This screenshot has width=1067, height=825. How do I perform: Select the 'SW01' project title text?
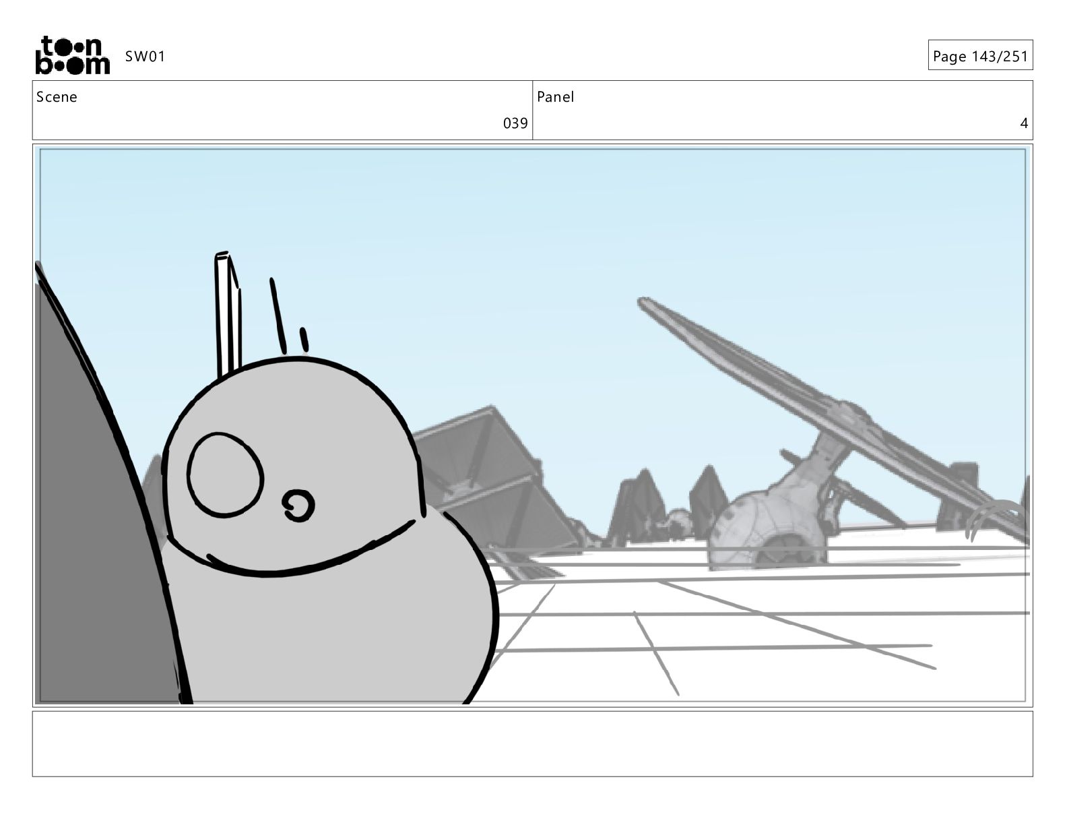point(145,57)
